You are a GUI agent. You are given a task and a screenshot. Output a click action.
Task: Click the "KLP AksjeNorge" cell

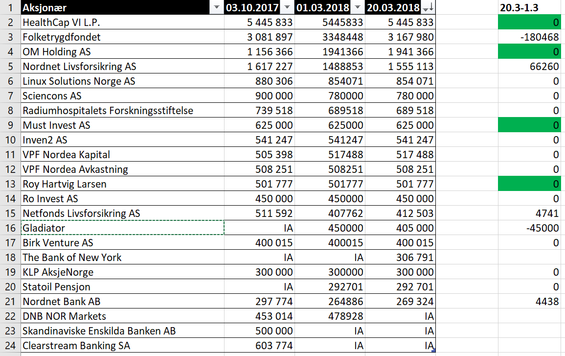[122, 272]
